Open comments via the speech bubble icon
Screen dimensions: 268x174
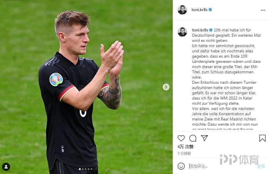193,138
